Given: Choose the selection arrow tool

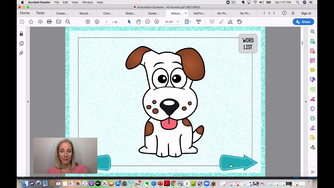Looking at the screenshot, I should point(129,22).
